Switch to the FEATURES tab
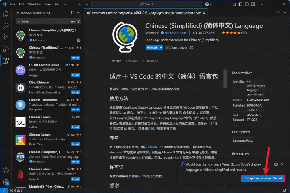The width and height of the screenshot is (290, 193). pos(132,61)
